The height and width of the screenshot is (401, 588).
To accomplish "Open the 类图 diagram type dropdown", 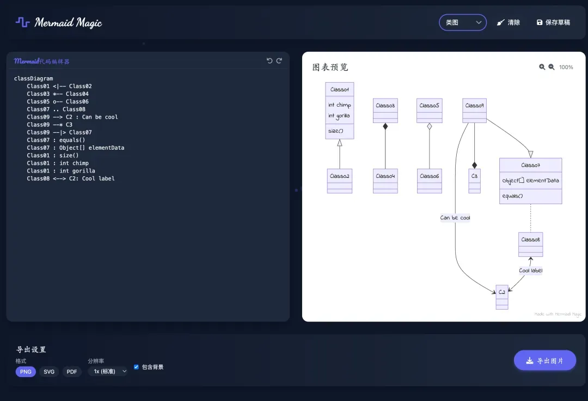I will click(x=463, y=22).
